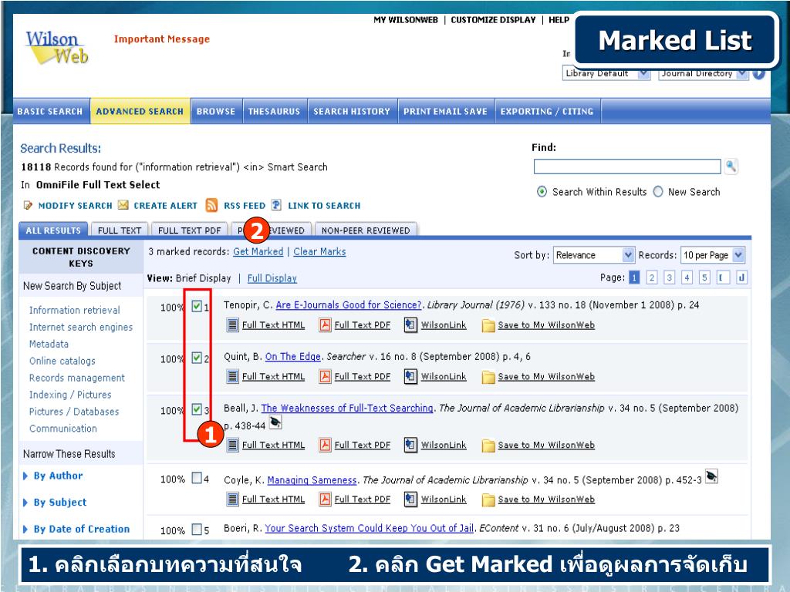The height and width of the screenshot is (592, 790).
Task: Click the Get Marked link
Action: [258, 251]
